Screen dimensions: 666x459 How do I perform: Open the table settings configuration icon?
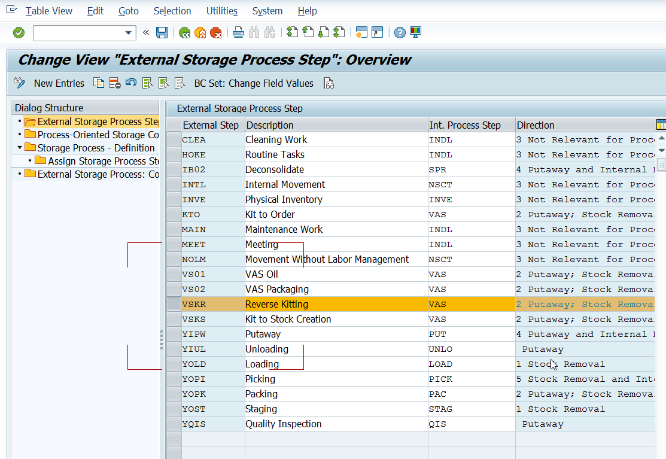coord(661,124)
